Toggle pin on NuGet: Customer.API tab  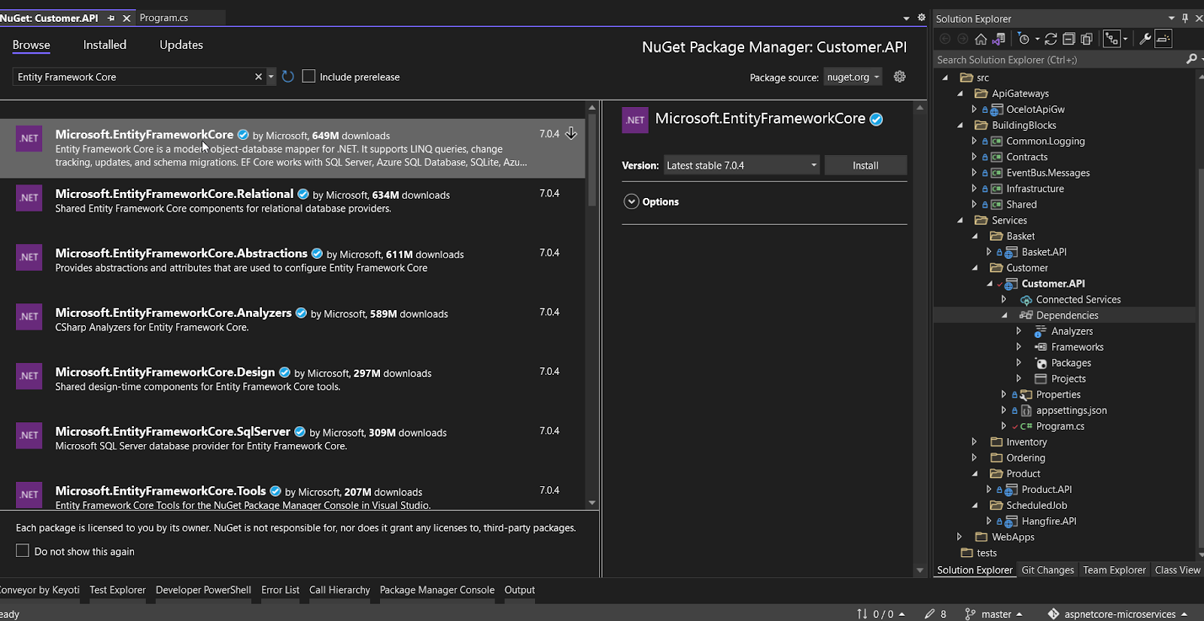tap(111, 18)
